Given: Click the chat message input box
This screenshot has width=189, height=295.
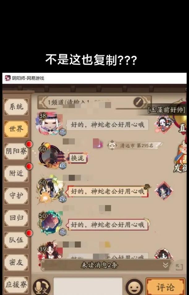Looking at the screenshot, I should 88,287.
